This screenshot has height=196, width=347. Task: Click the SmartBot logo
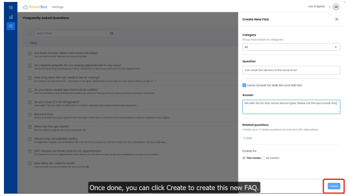35,7
